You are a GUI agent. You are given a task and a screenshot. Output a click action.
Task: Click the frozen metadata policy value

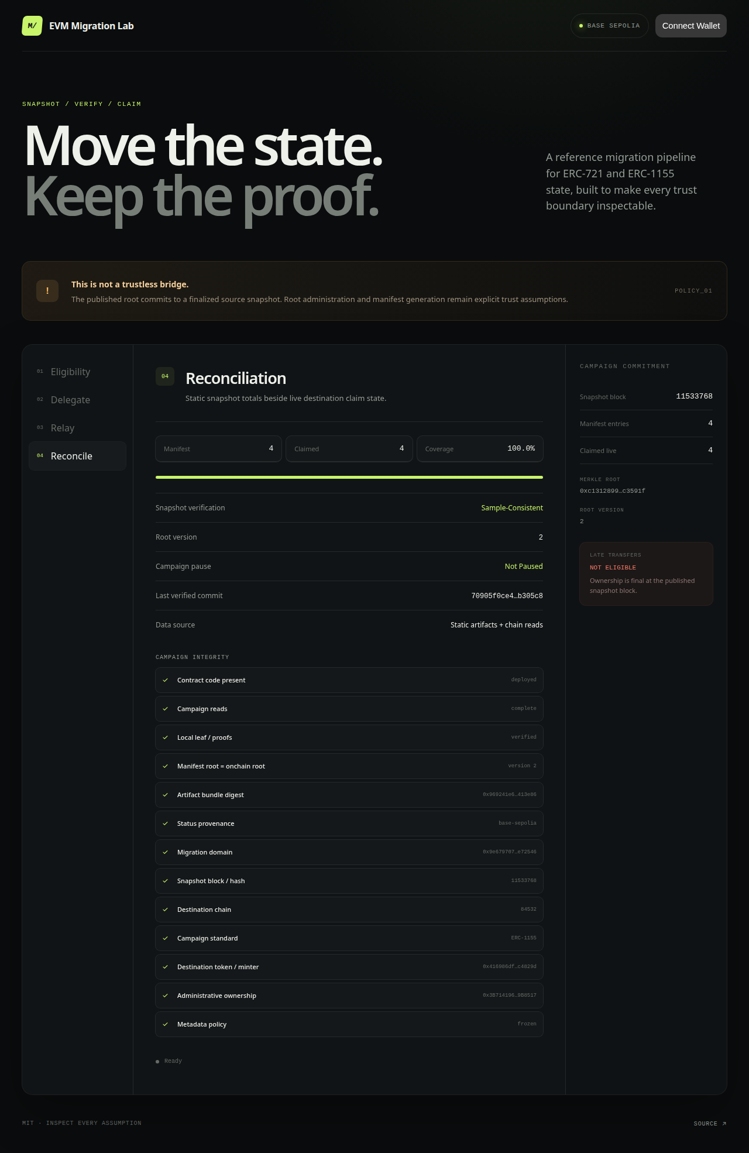point(527,1024)
